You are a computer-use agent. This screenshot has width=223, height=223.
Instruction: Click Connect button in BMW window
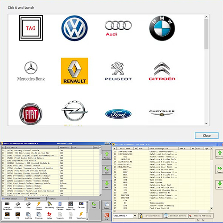220,169
